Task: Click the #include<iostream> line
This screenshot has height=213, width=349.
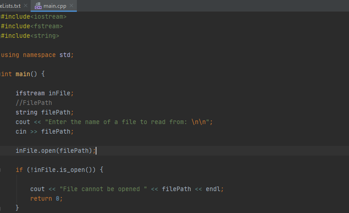Action: coord(33,16)
